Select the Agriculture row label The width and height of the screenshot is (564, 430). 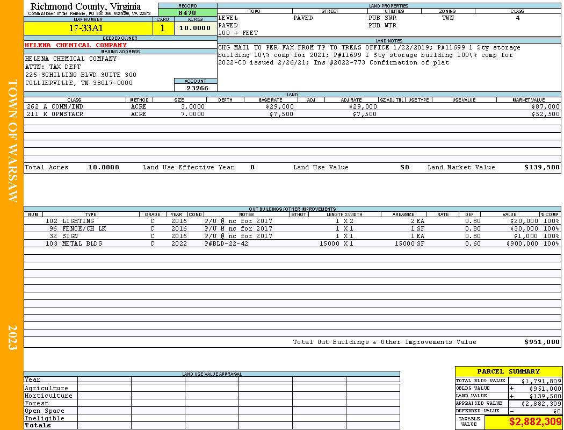tap(46, 388)
